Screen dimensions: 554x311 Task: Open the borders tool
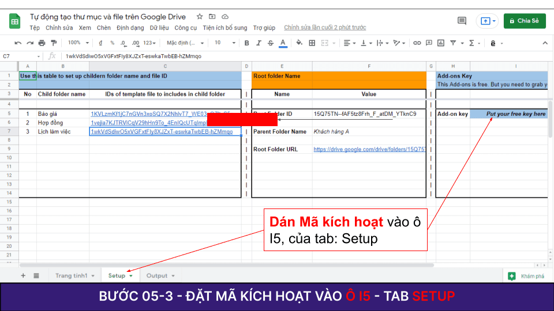[312, 43]
